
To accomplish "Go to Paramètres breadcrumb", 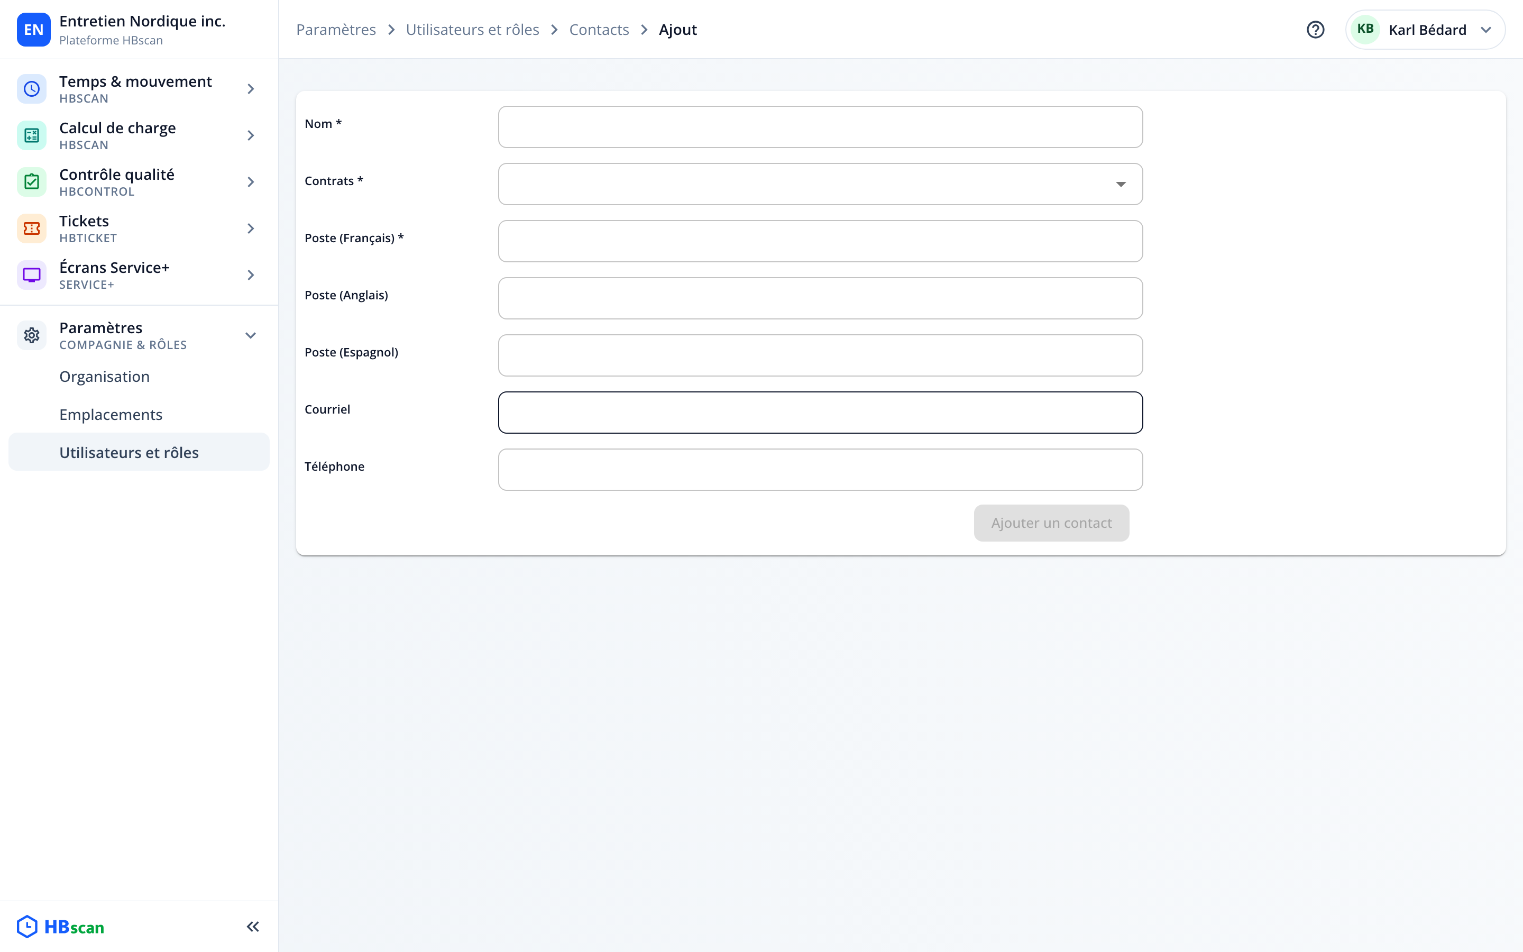I will pos(336,30).
